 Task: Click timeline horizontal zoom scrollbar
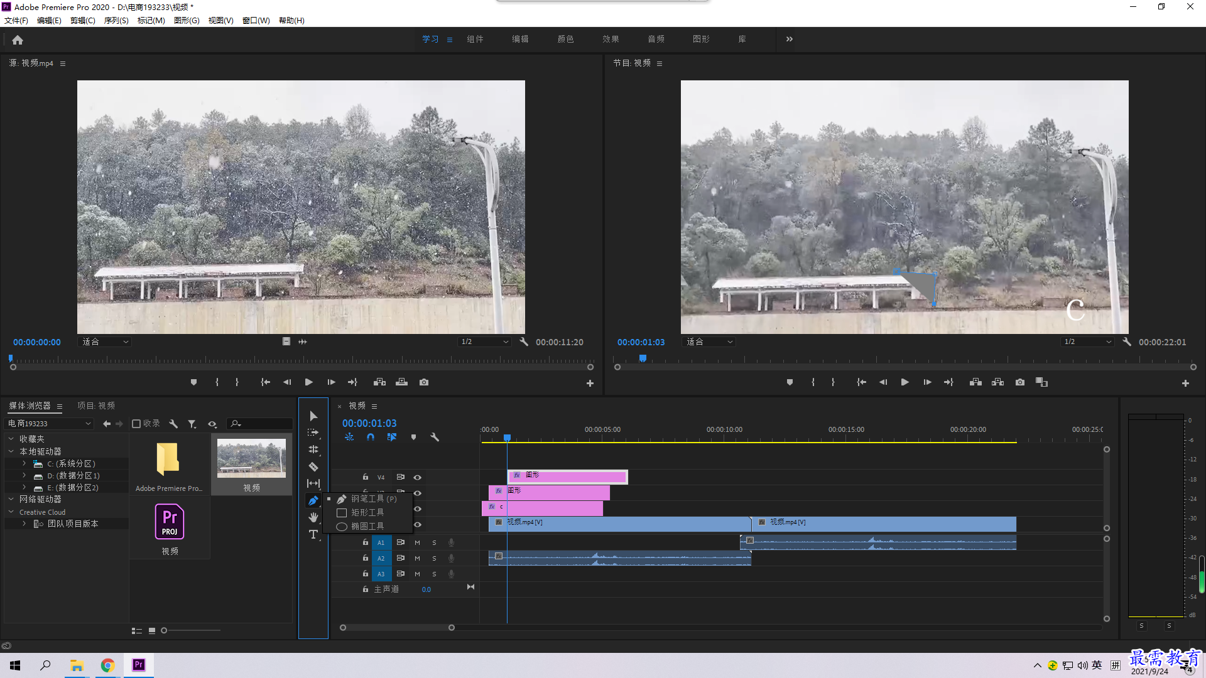397,627
